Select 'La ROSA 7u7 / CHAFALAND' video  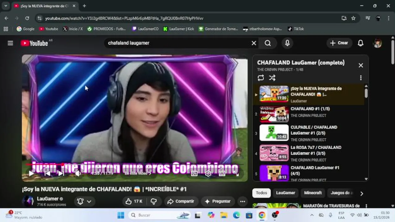pos(309,153)
